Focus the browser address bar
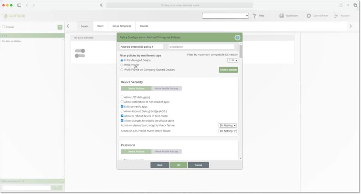Viewport: 361px width, 194px height. point(179,5)
